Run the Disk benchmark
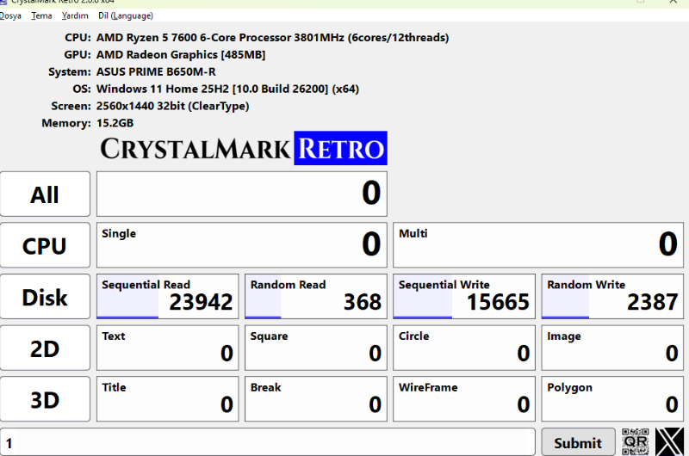This screenshot has height=456, width=689. (x=45, y=298)
